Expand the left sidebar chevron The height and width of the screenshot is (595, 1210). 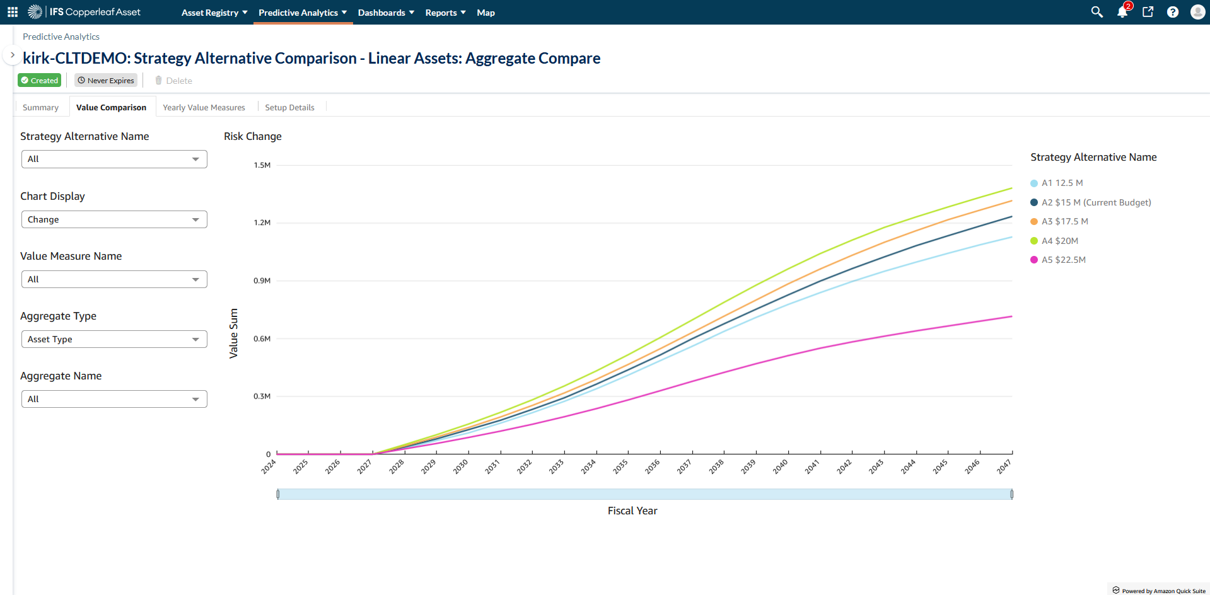(12, 55)
